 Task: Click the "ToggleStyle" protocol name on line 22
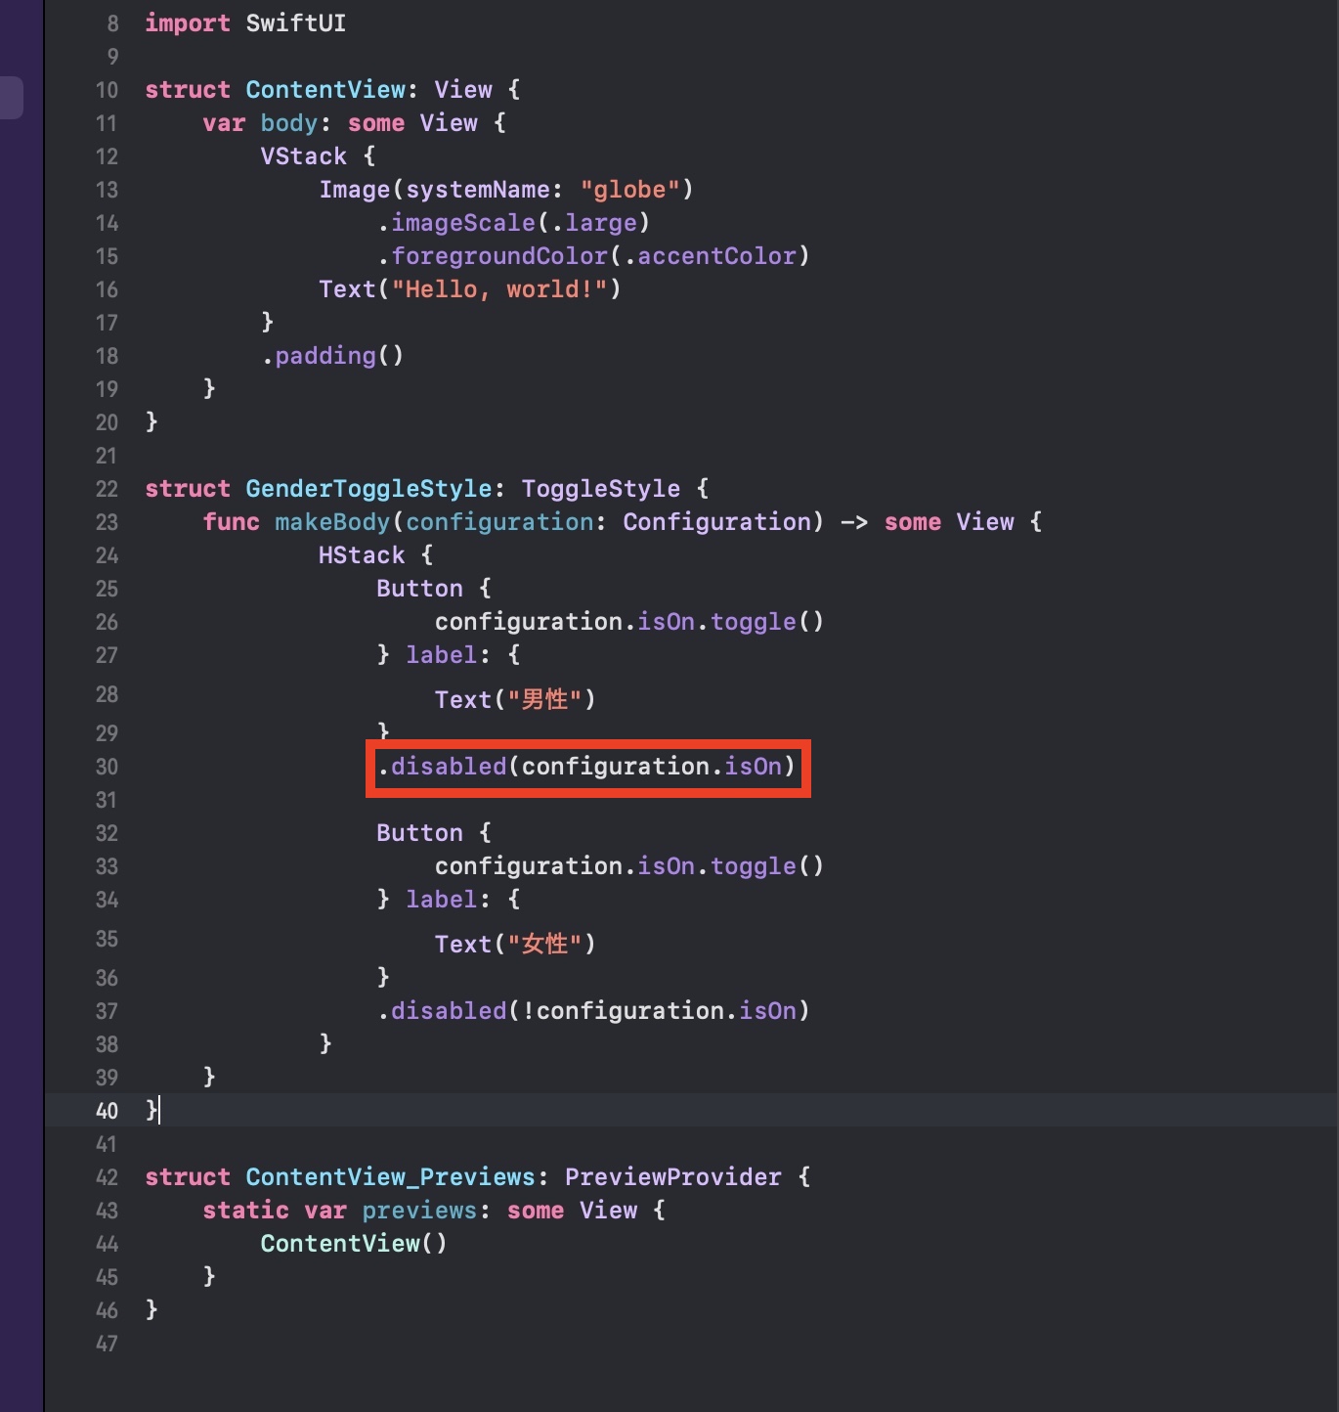coord(601,489)
